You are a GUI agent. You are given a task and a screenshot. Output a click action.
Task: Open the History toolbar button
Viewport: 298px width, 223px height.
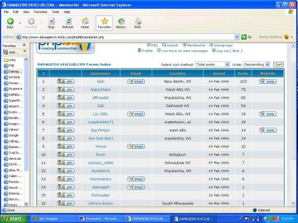pos(121,23)
